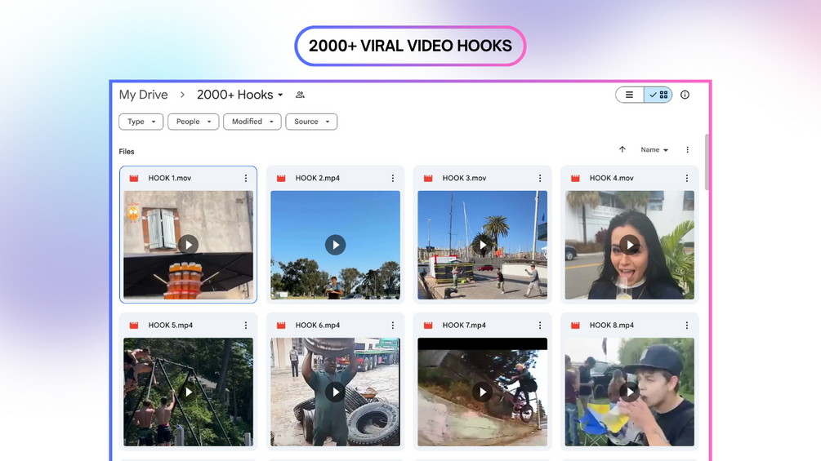Open more actions for HOOK 3.mov
Viewport: 821px width, 461px height.
click(540, 178)
